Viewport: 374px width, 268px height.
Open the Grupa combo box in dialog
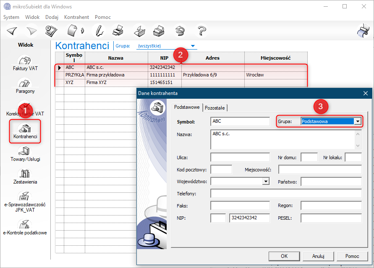point(358,121)
